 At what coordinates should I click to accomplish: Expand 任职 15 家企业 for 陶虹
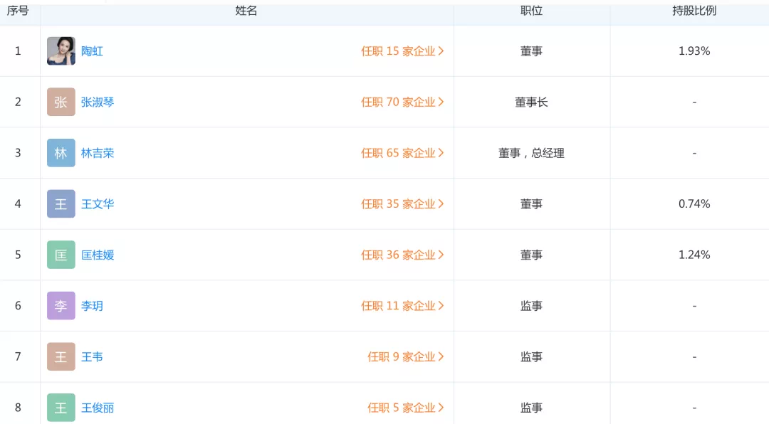coord(402,51)
